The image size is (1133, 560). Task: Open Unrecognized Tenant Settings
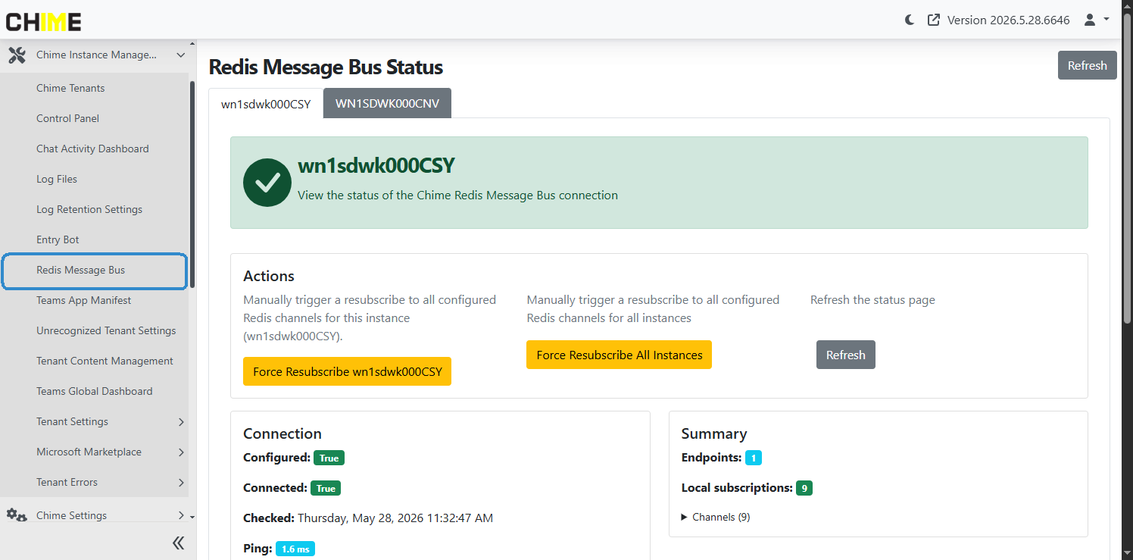[x=106, y=330]
